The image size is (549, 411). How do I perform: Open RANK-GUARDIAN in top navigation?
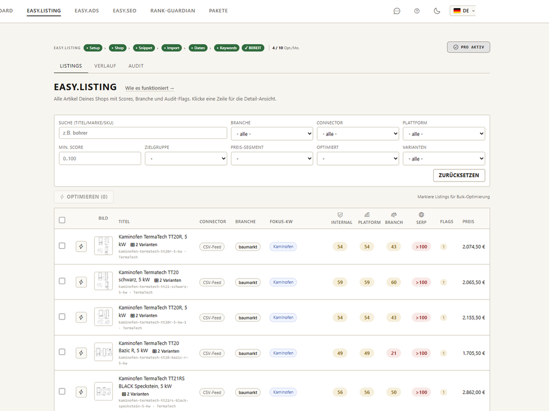[x=172, y=11]
